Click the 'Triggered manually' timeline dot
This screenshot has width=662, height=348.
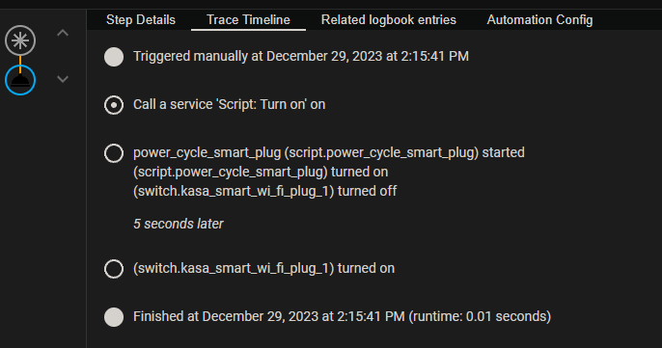click(x=114, y=57)
